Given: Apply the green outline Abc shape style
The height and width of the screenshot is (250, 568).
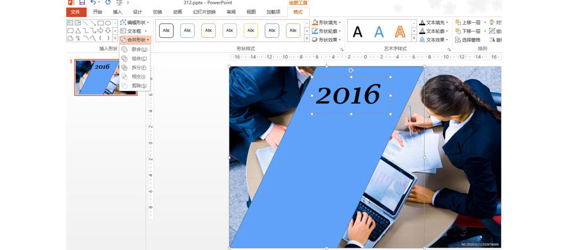Looking at the screenshot, I should 293,31.
